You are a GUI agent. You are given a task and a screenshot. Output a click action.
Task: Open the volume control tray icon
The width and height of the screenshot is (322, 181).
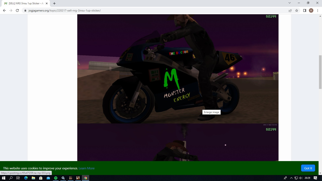point(301,178)
